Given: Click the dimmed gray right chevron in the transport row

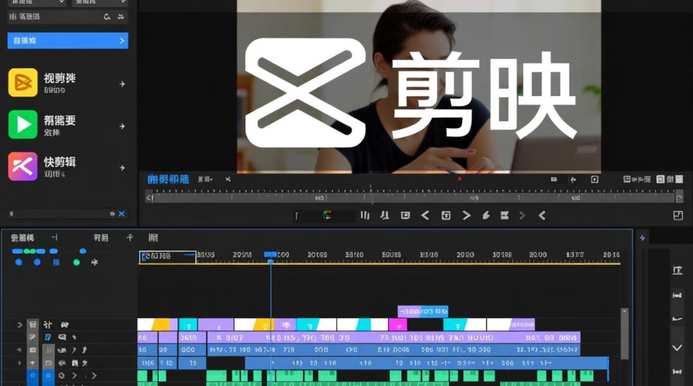Looking at the screenshot, I should (522, 216).
